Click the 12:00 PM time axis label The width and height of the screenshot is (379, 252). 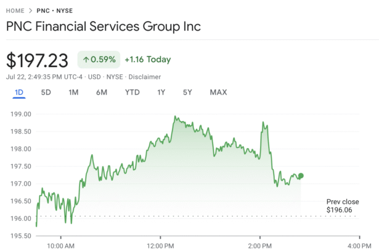coord(160,246)
